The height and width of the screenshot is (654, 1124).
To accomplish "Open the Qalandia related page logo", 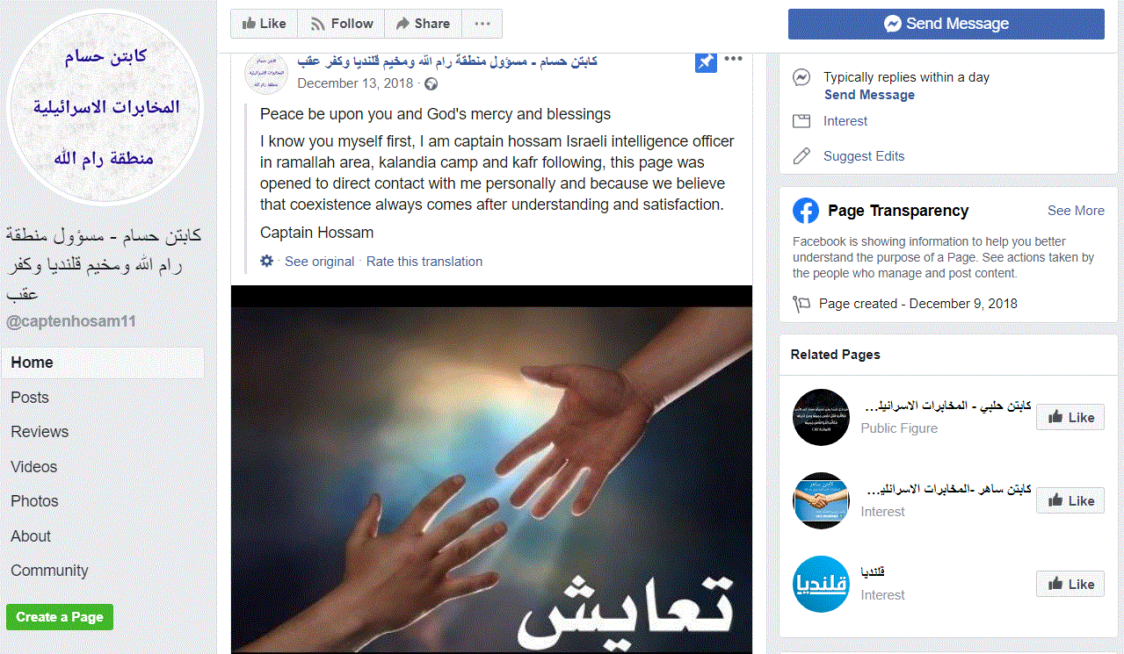I will 821,584.
